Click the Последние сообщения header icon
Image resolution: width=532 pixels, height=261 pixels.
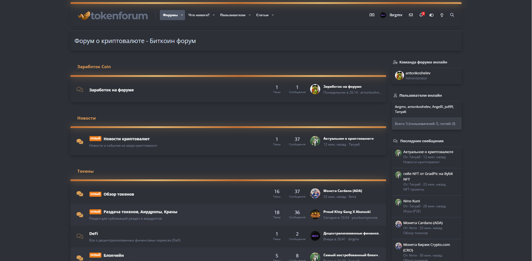395,141
